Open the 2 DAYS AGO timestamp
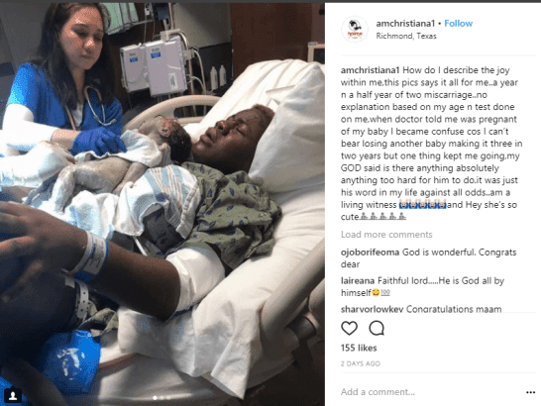 (x=361, y=363)
